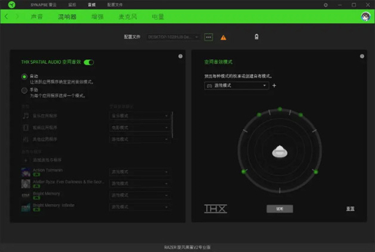This screenshot has height=252, width=375.
Task: Open the user avatar profile
Action: click(x=366, y=16)
